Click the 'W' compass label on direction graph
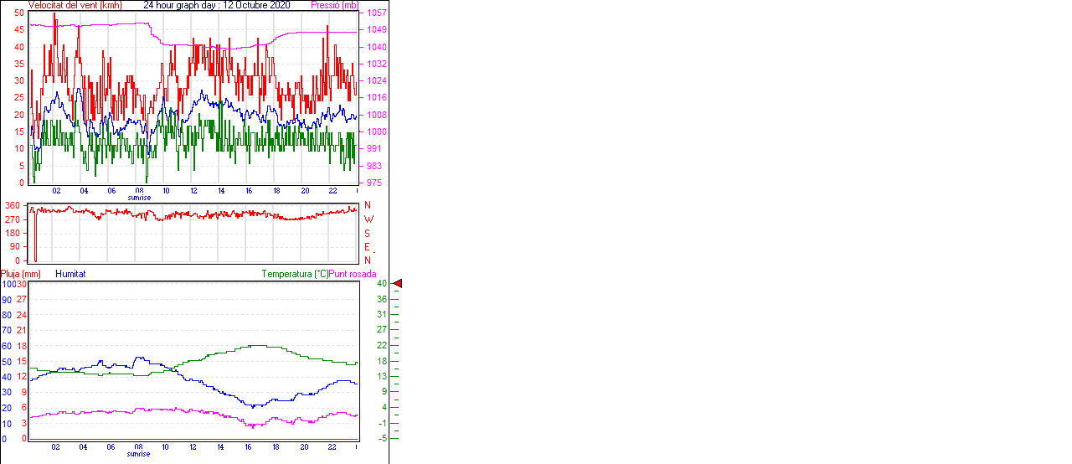1072x464 pixels. (368, 219)
